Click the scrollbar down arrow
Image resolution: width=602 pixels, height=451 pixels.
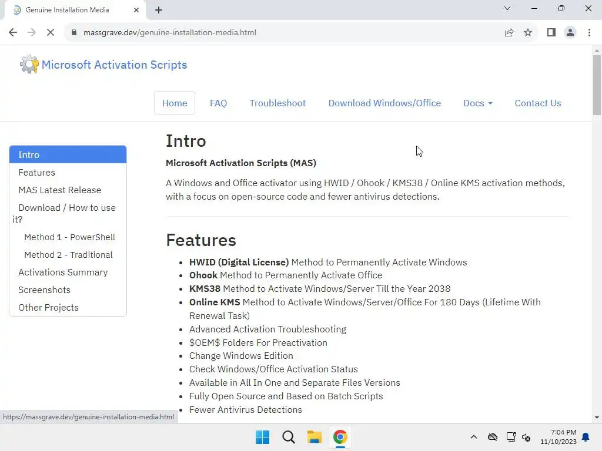pyautogui.click(x=597, y=418)
